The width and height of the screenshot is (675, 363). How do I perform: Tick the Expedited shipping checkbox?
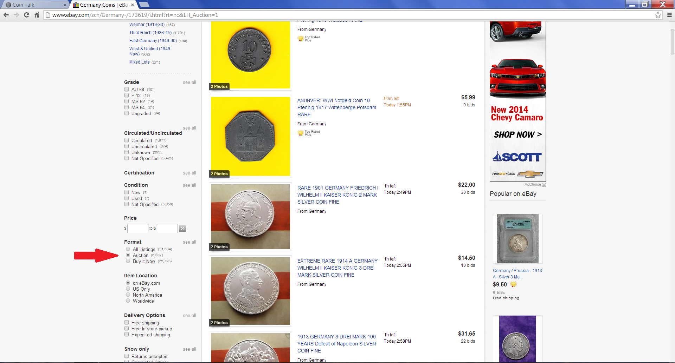point(127,334)
